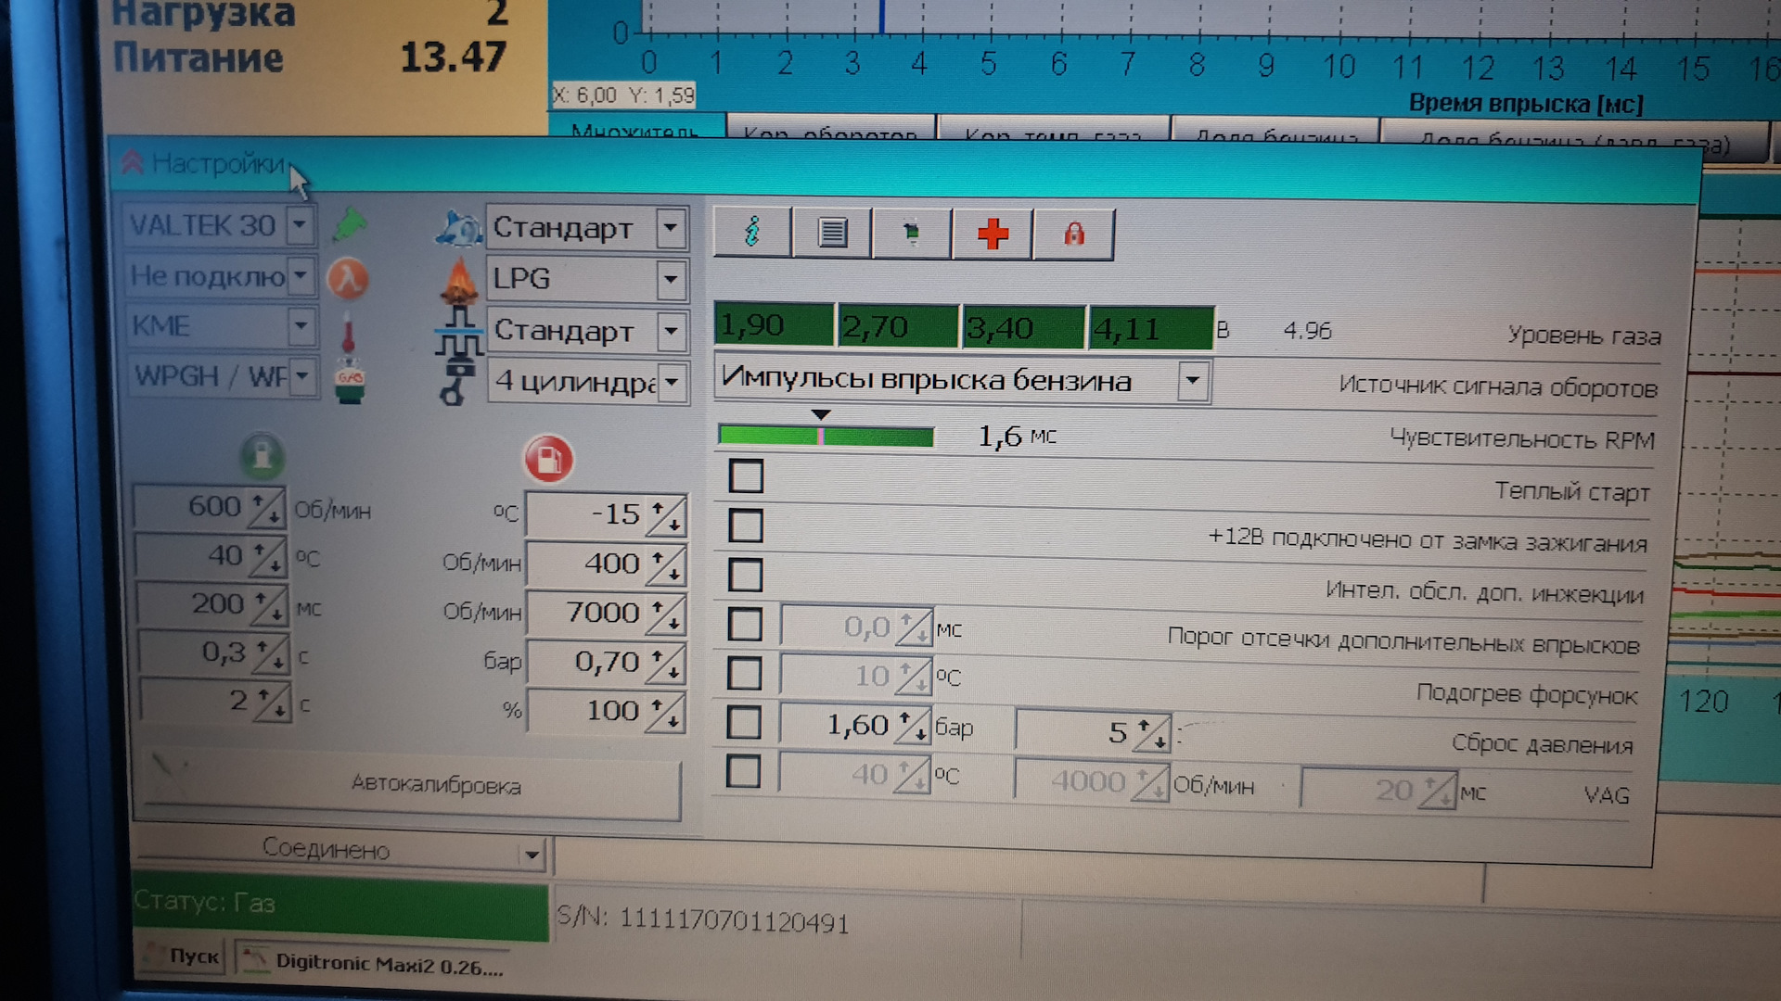The image size is (1781, 1001).
Task: Open Импульсы впрыска бензина source dropdown
Action: tap(1193, 380)
